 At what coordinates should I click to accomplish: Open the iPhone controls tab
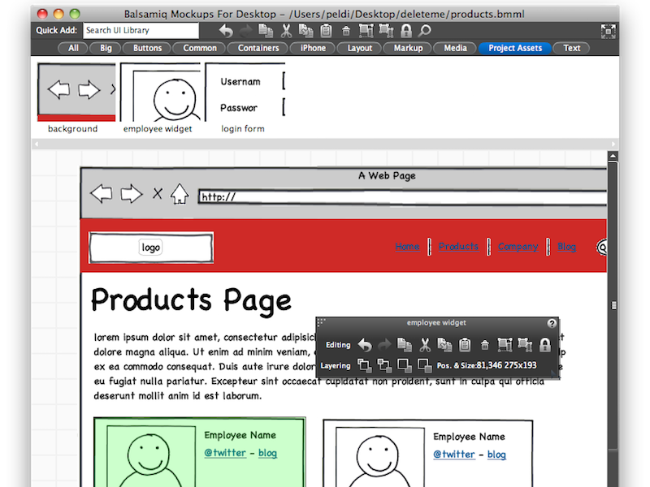312,48
